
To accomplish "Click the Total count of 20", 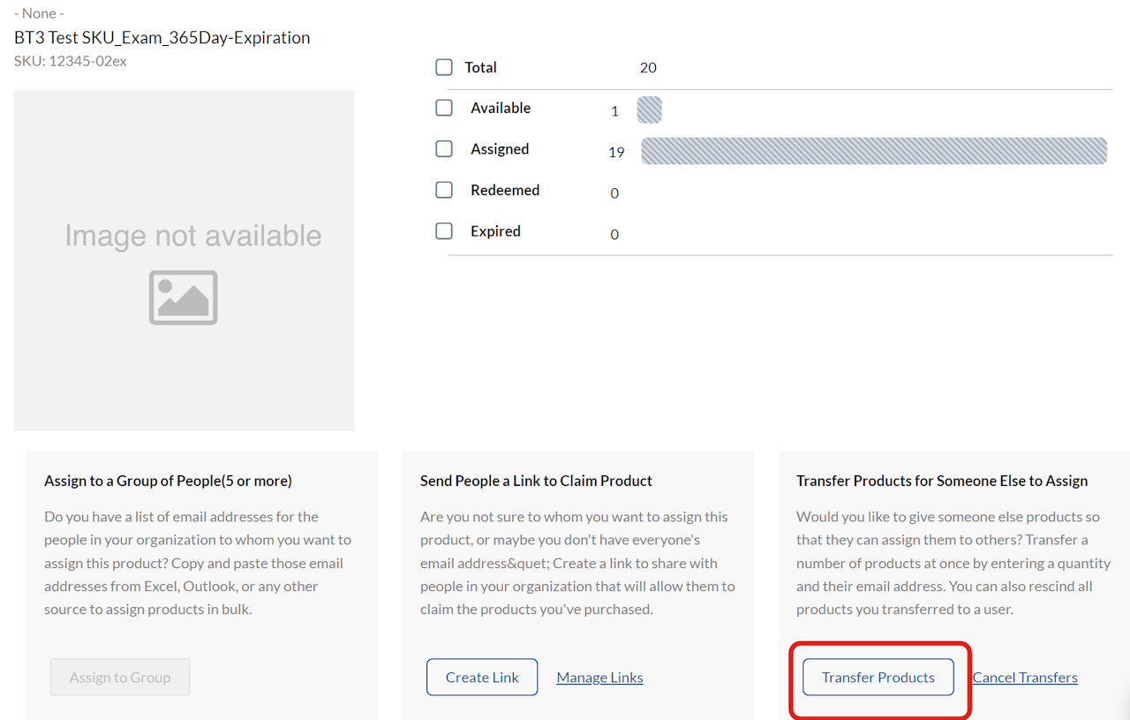I will pos(648,68).
